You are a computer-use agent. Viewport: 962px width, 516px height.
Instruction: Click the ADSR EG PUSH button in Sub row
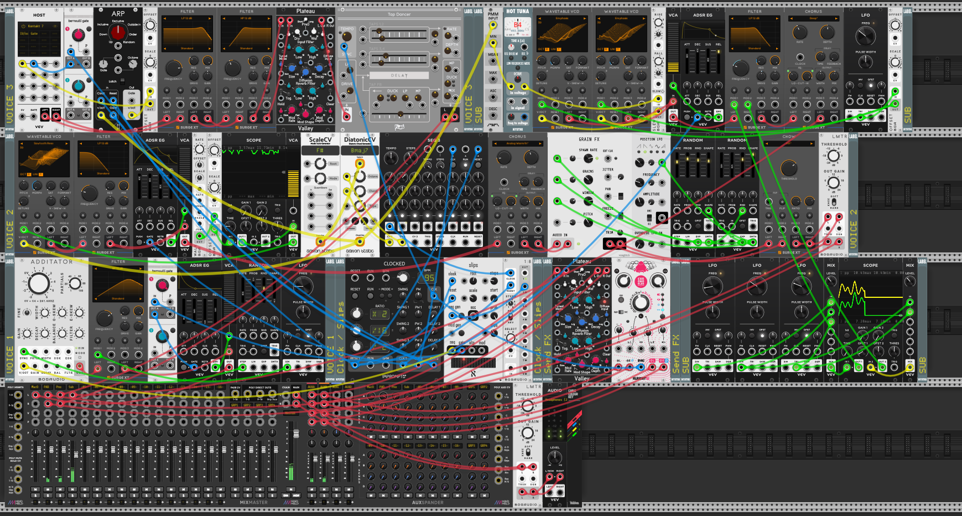[688, 118]
